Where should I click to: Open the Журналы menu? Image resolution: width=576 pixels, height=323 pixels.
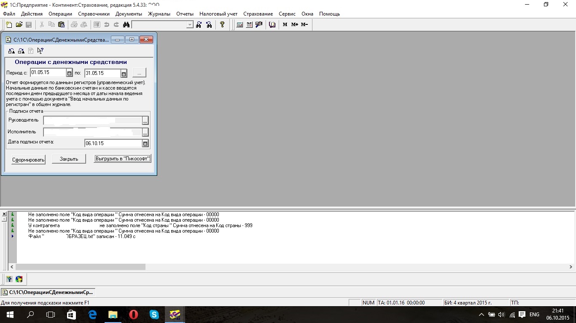click(x=159, y=14)
